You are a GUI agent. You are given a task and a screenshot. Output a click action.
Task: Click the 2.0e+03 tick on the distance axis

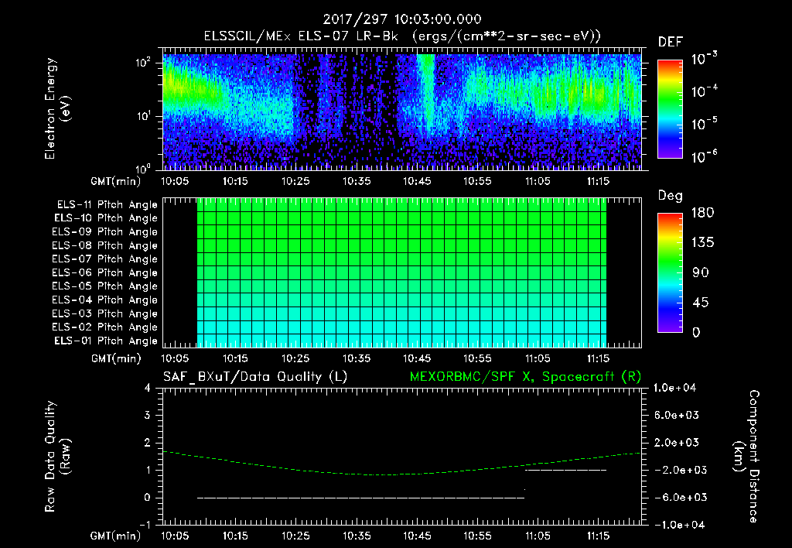(x=678, y=442)
